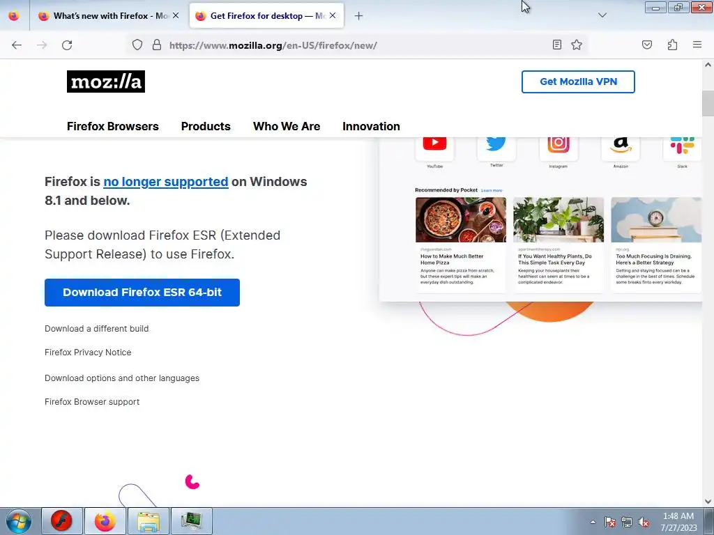Click the Mozilla logo

(106, 82)
